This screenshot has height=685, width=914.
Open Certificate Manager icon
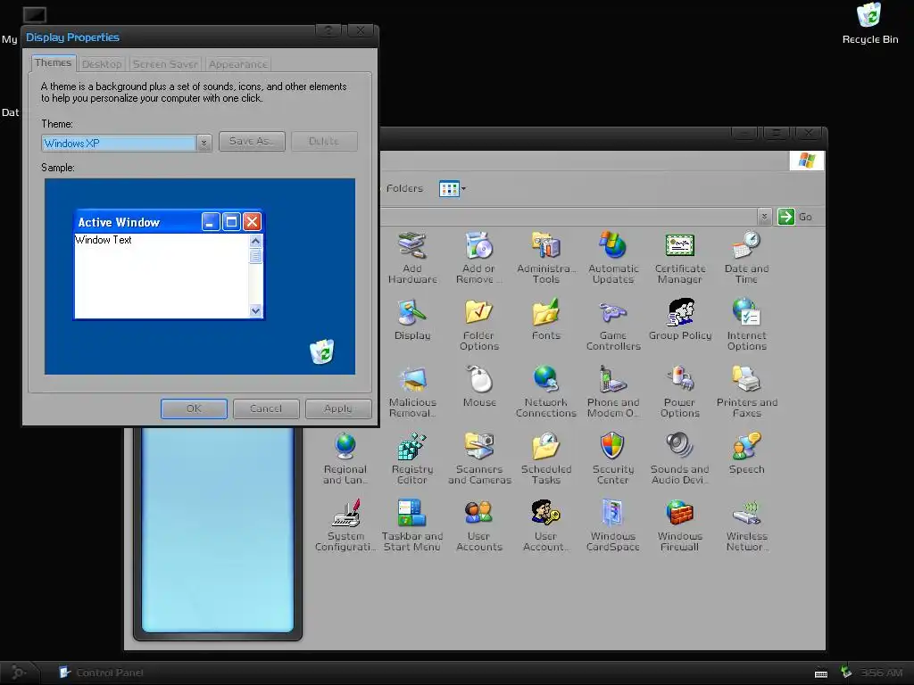click(680, 257)
